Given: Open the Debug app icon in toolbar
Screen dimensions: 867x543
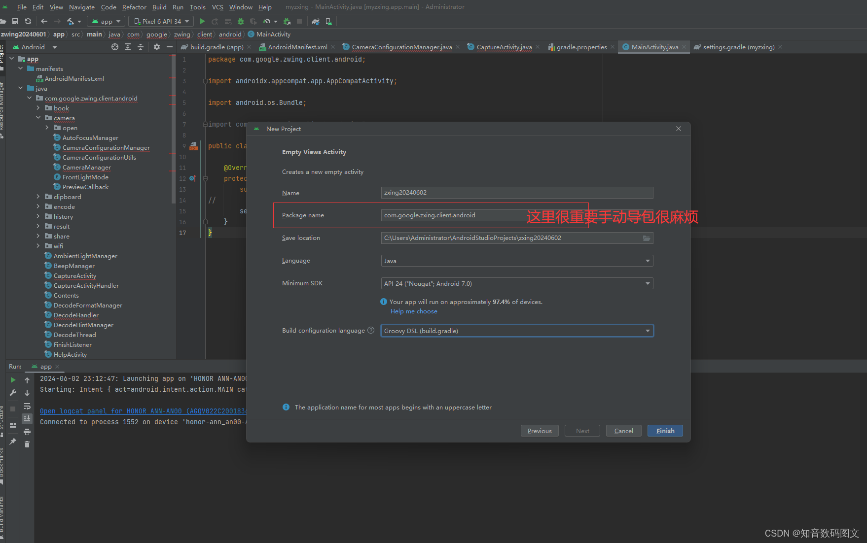Looking at the screenshot, I should click(x=240, y=21).
